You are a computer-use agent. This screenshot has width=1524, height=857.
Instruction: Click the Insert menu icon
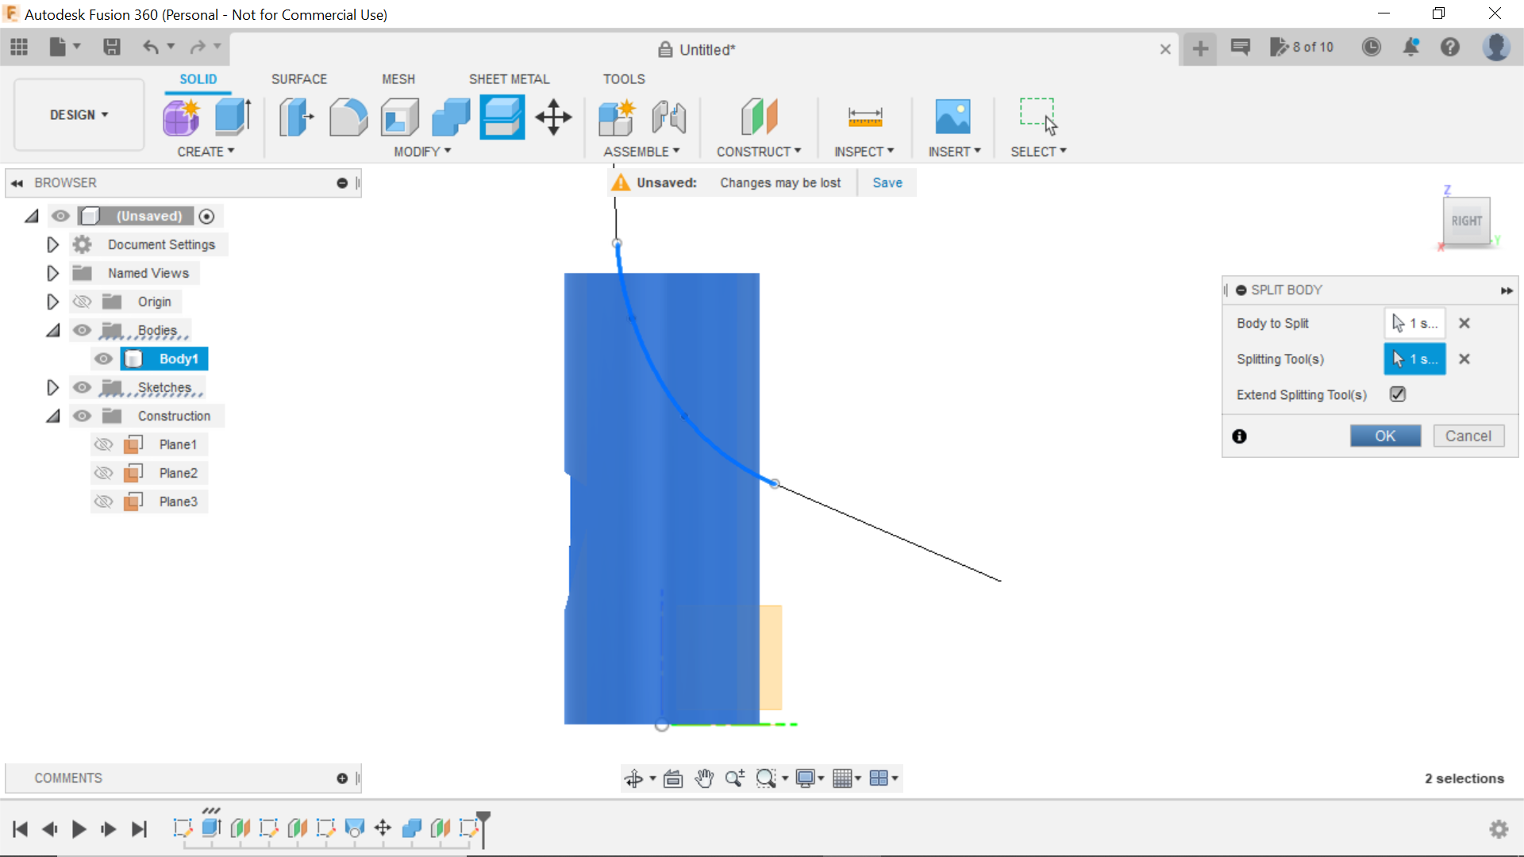(x=952, y=116)
